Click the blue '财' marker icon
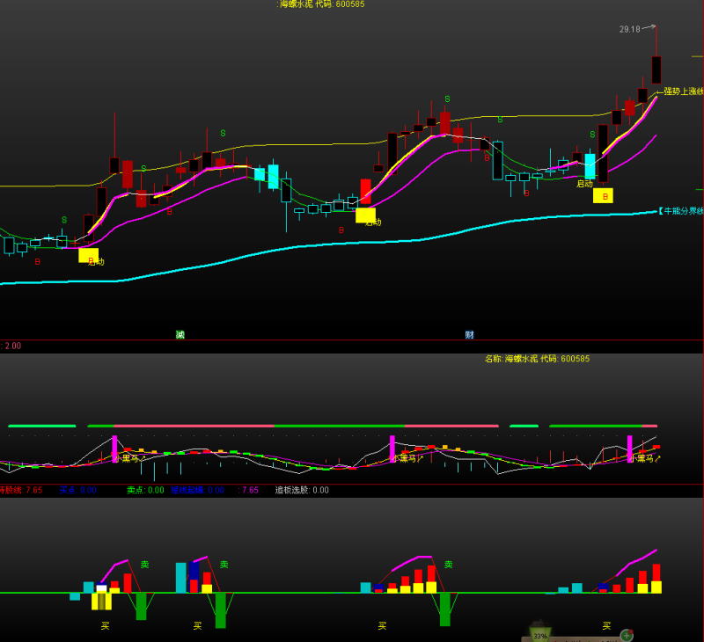Image resolution: width=704 pixels, height=642 pixels. tap(469, 334)
